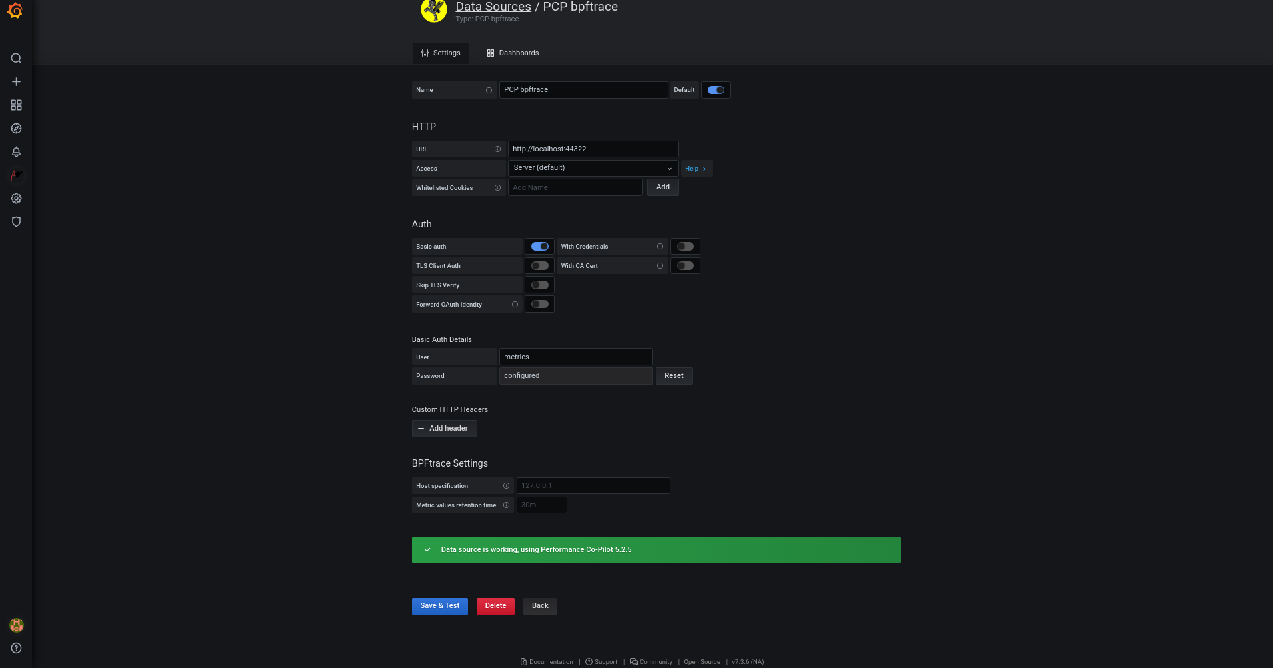Screen dimensions: 1273x668
Task: Open the Server Admin shield icon
Action: 16,222
